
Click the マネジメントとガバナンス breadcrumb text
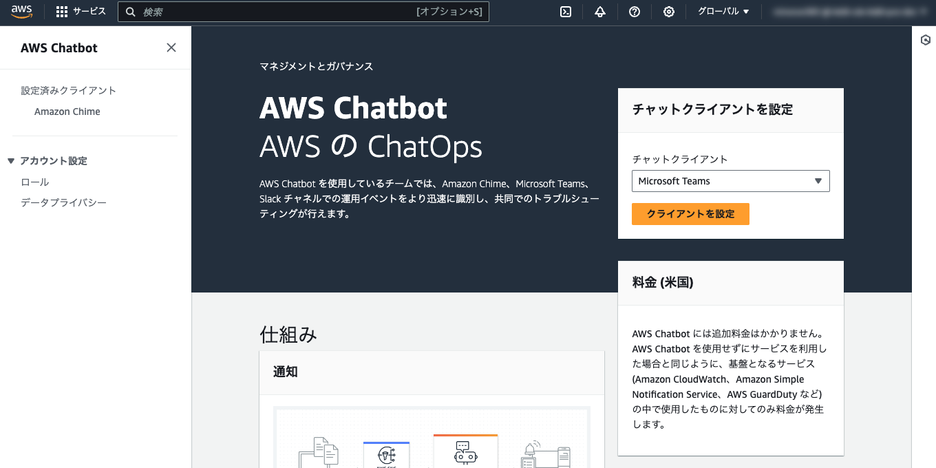(x=316, y=67)
